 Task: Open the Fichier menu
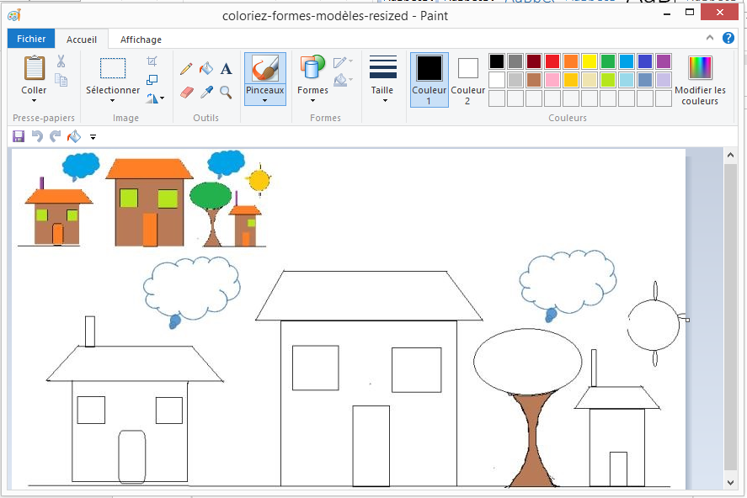tap(31, 39)
